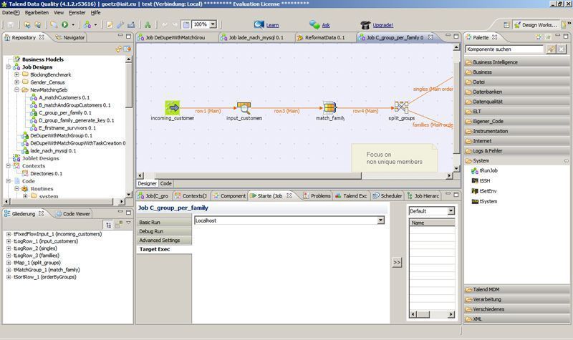573x340 pixels.
Task: Click the tSSH component in Palette
Action: pyautogui.click(x=481, y=181)
